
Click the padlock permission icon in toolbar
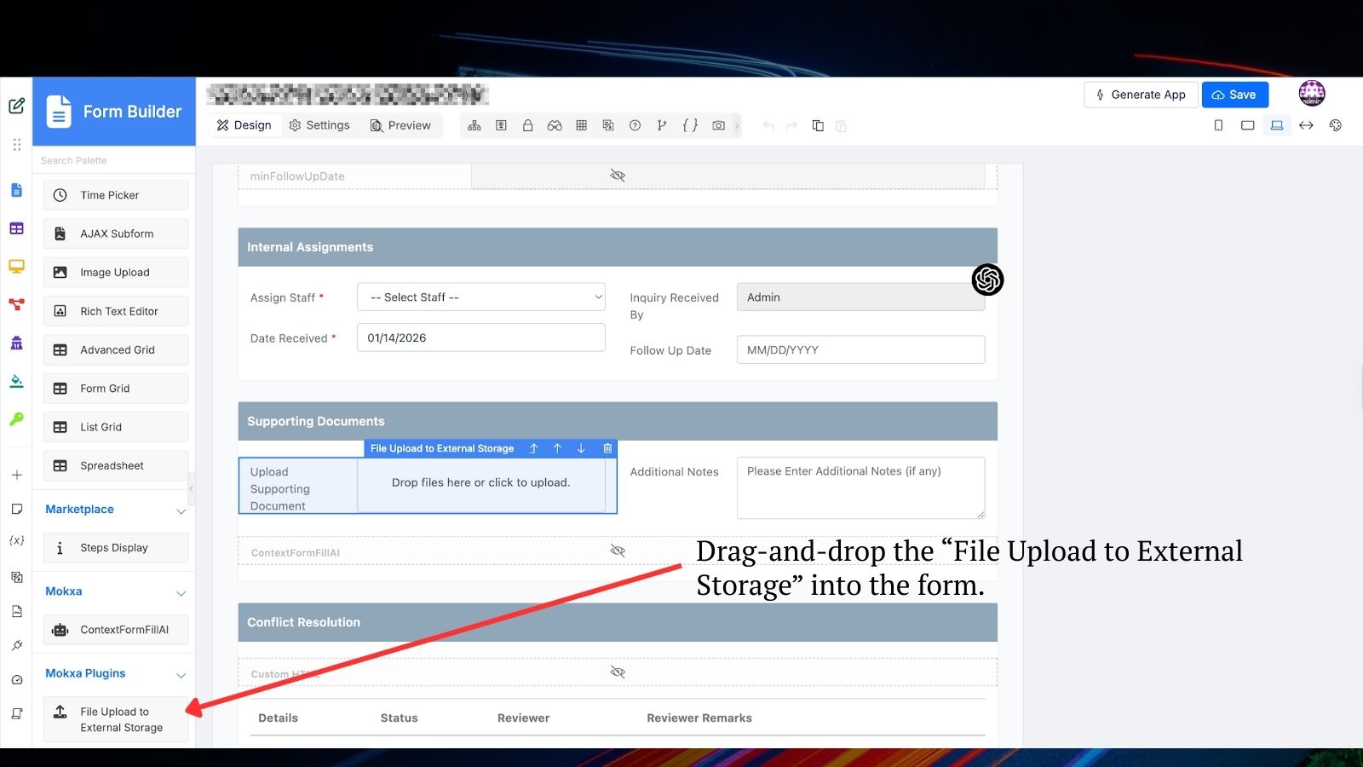527,125
